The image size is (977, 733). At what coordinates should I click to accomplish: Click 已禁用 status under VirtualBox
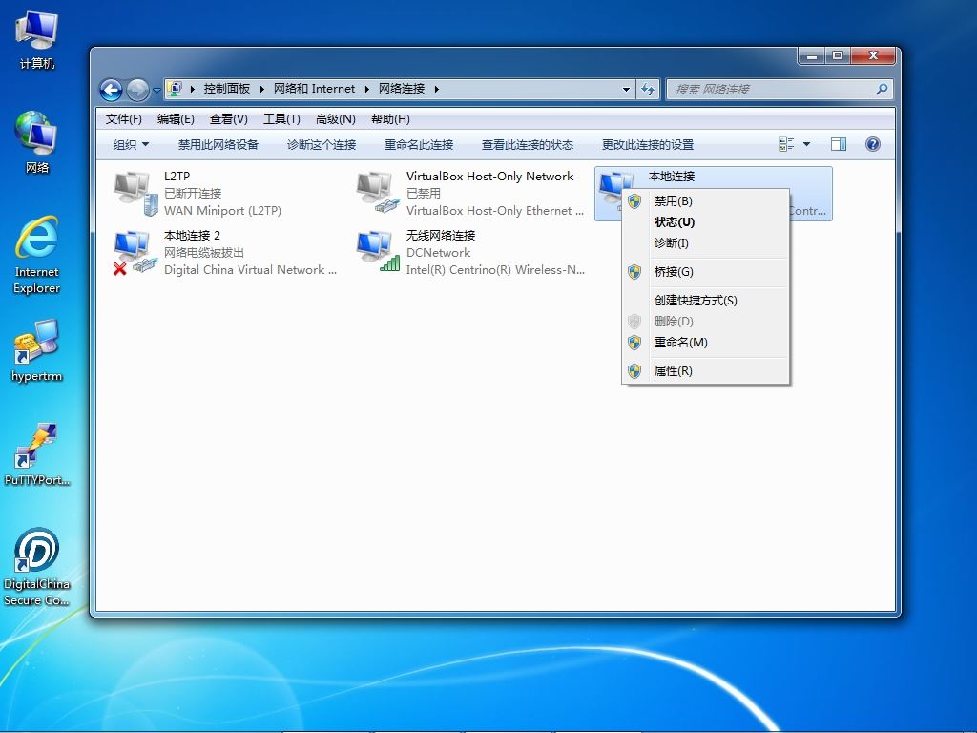(x=423, y=193)
